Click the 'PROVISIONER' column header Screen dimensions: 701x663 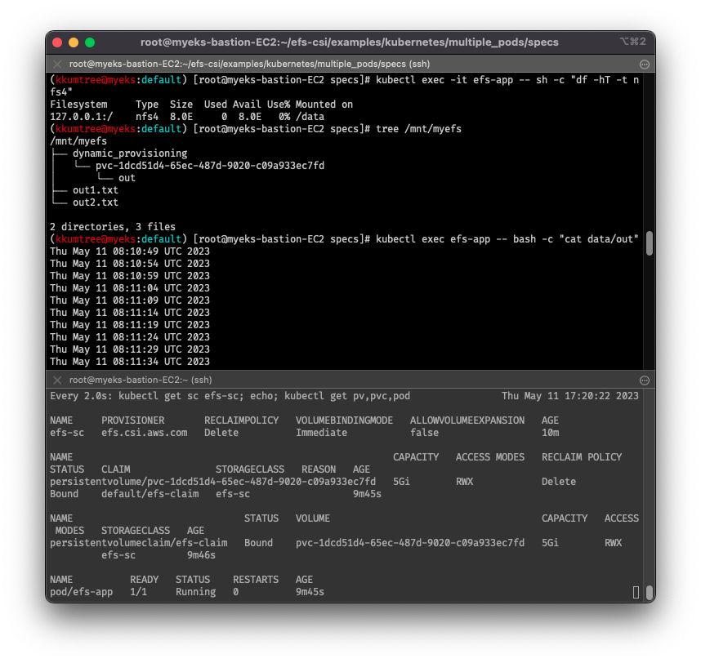point(133,420)
